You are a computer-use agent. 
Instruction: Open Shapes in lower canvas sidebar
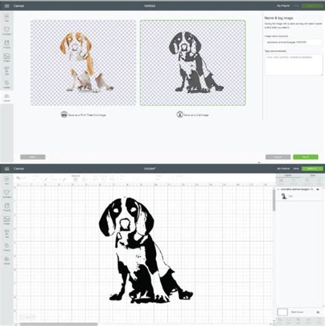7,247
